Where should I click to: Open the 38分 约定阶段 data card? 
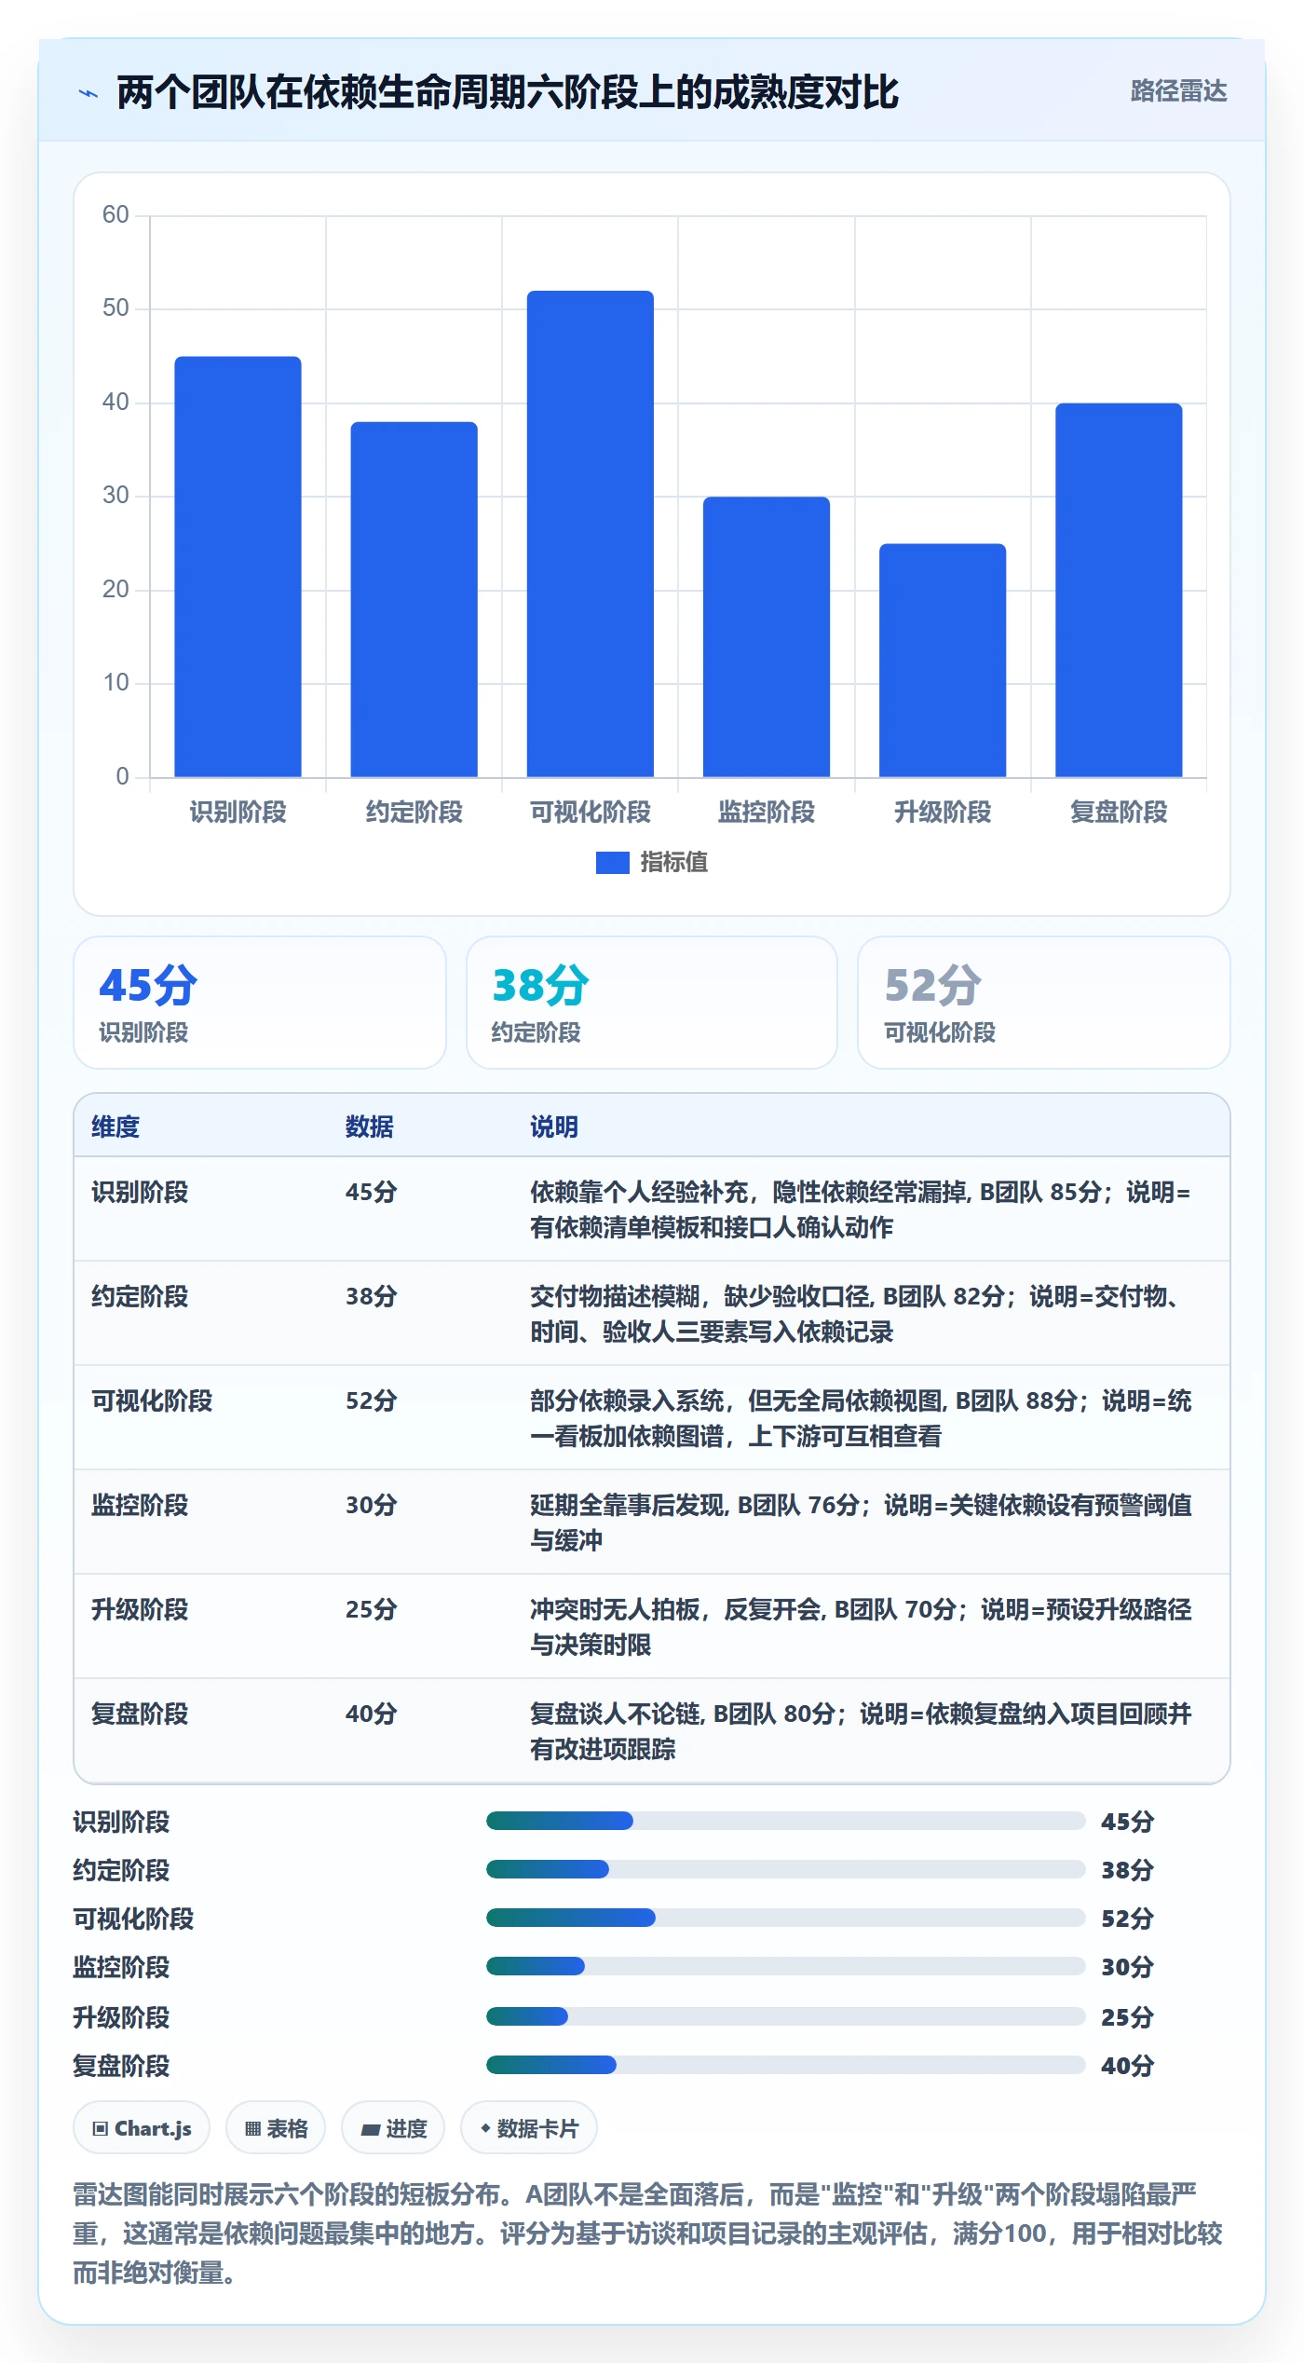tap(651, 1003)
